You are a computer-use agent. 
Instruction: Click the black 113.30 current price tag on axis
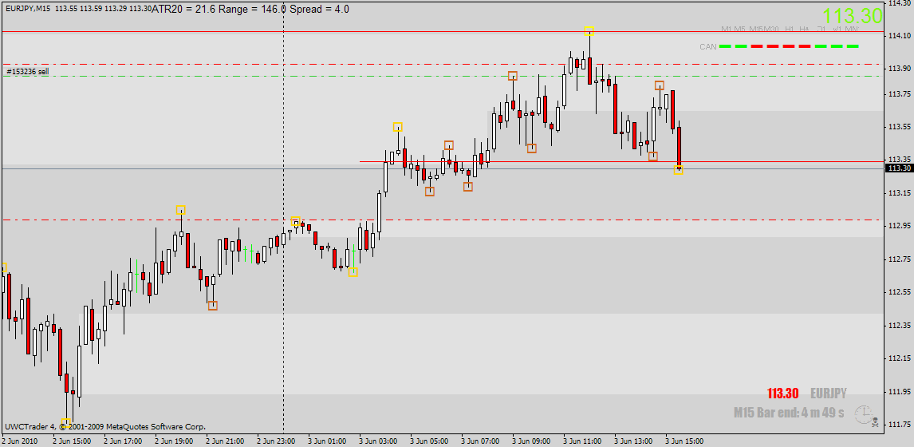[x=900, y=168]
